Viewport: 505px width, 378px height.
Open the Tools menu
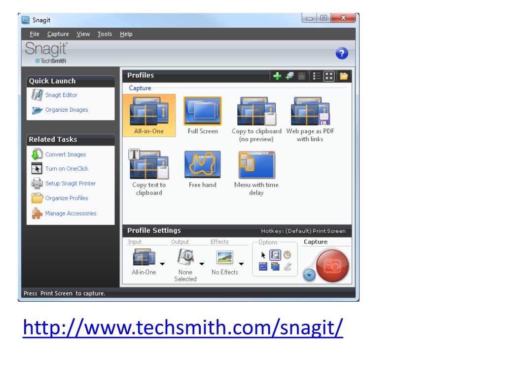105,34
